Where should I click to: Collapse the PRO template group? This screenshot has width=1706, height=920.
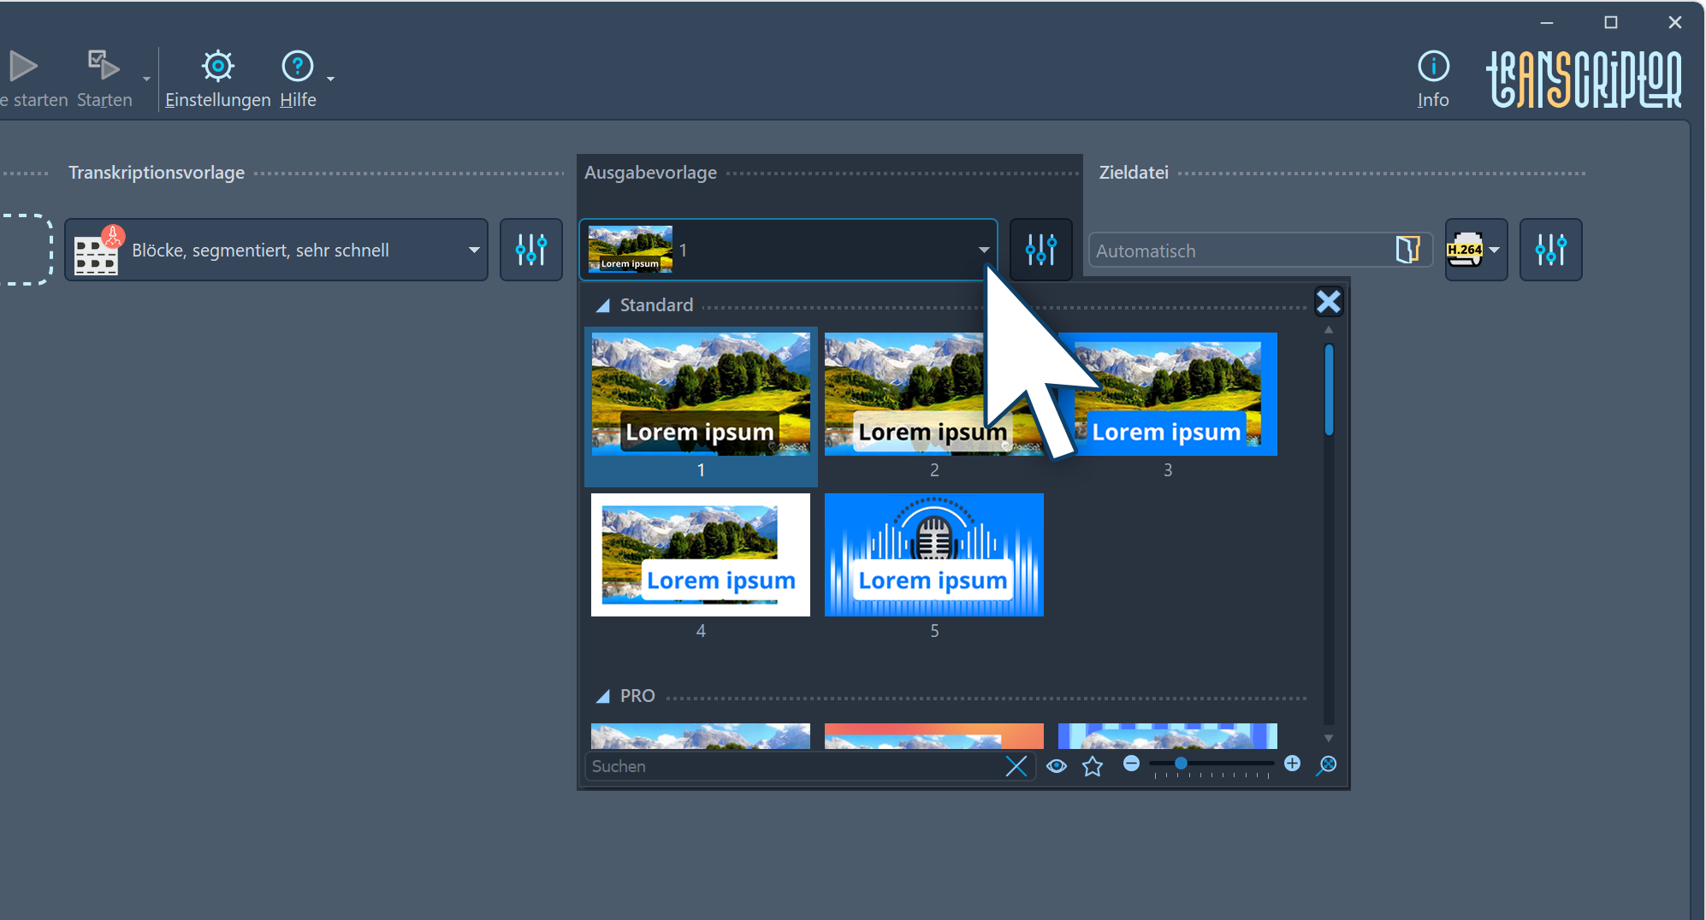pos(603,696)
